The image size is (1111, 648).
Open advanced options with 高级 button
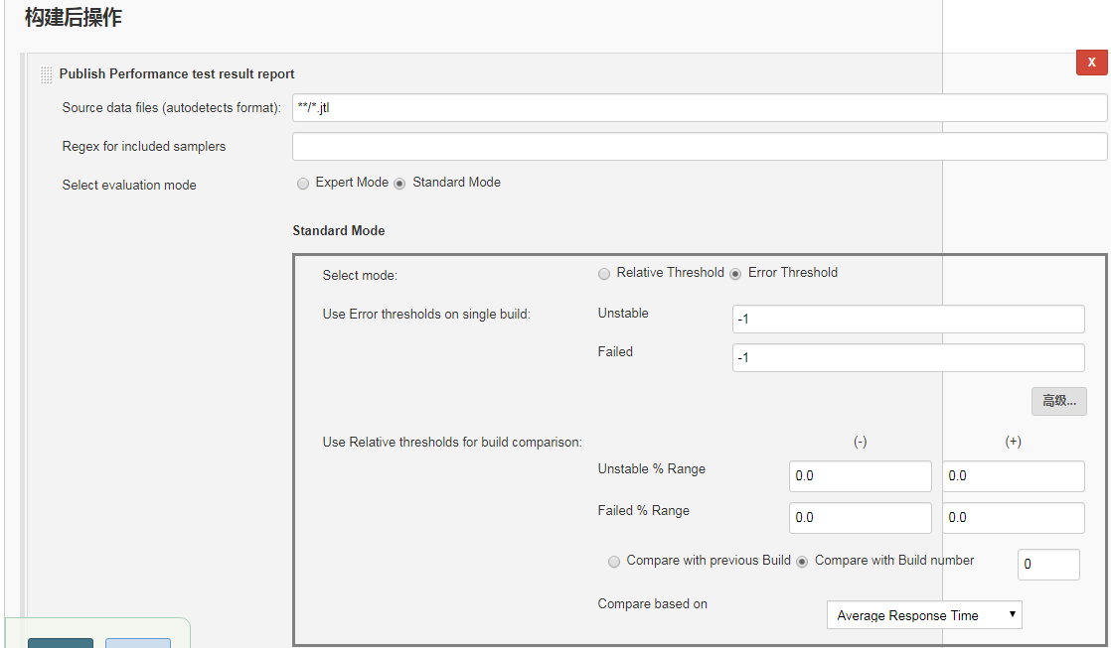click(x=1058, y=401)
